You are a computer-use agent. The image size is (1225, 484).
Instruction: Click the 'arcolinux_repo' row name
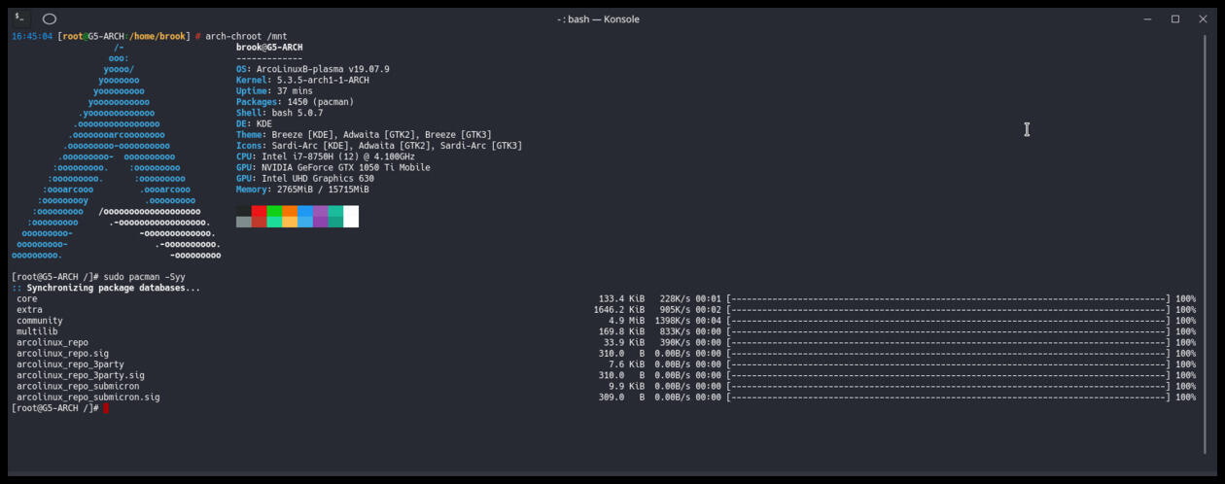point(52,342)
